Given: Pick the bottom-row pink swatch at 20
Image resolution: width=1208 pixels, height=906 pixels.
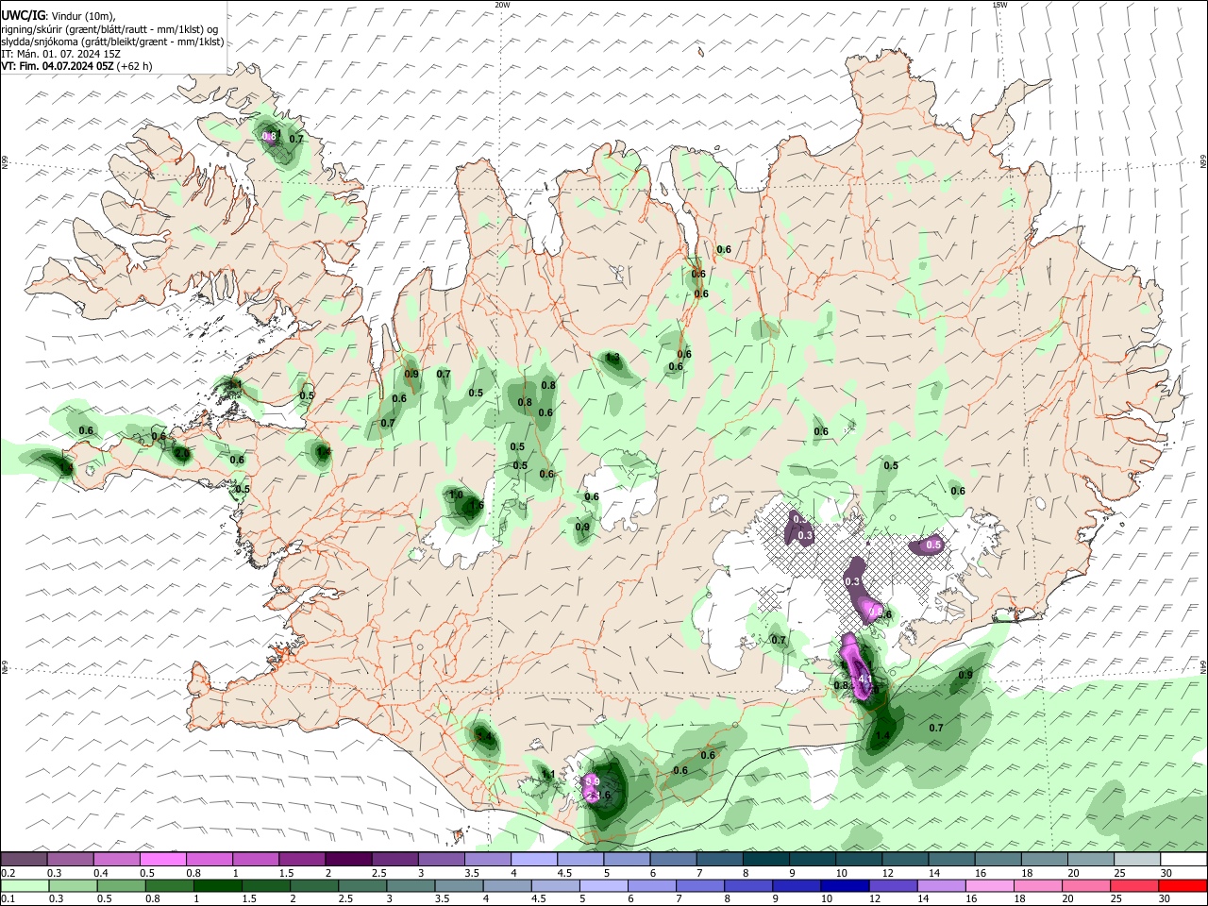Looking at the screenshot, I should (x=1085, y=886).
